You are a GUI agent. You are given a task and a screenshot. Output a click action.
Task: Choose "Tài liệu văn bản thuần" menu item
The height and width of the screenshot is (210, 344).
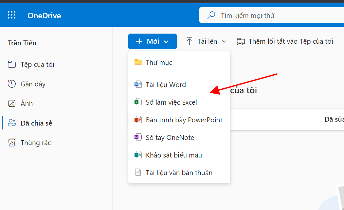point(179,172)
